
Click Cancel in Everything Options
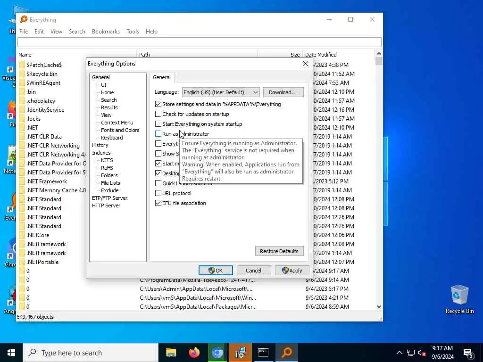coord(253,270)
